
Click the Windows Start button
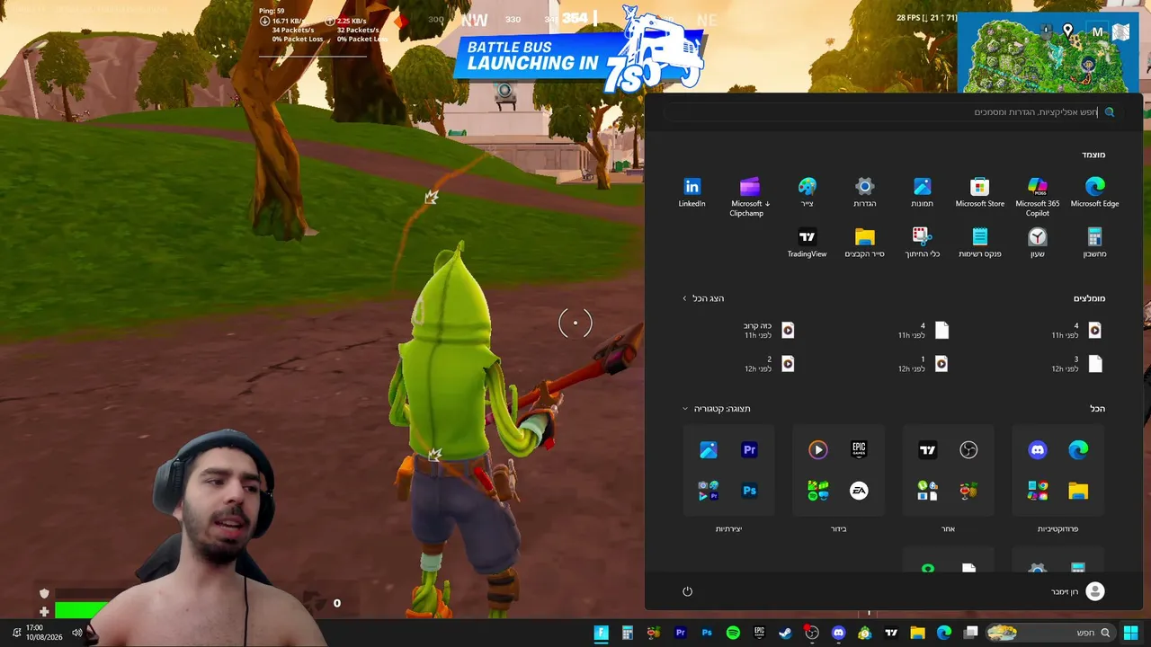click(1131, 633)
